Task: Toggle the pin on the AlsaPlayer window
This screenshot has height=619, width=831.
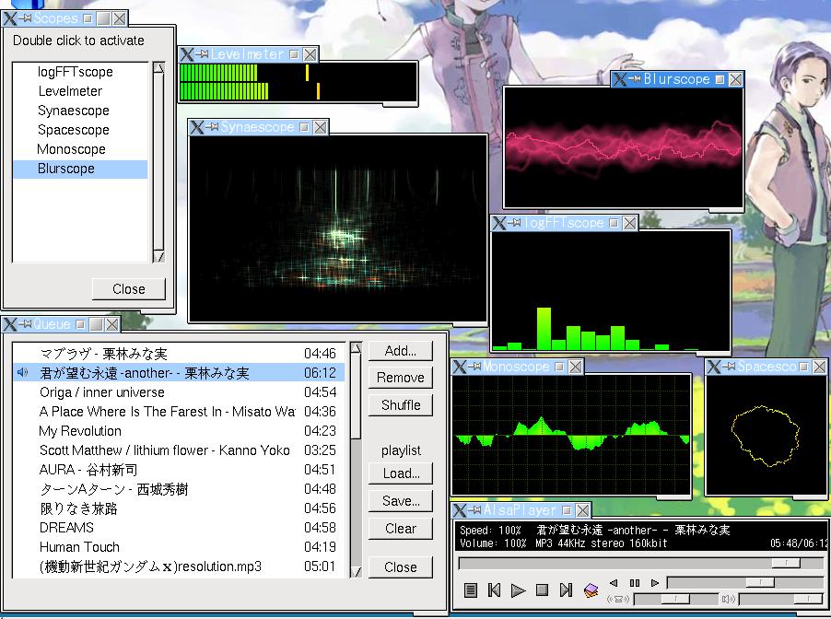Action: 474,509
